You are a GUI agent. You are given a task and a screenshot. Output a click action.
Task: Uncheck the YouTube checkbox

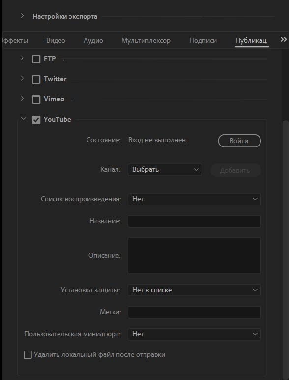(x=36, y=120)
